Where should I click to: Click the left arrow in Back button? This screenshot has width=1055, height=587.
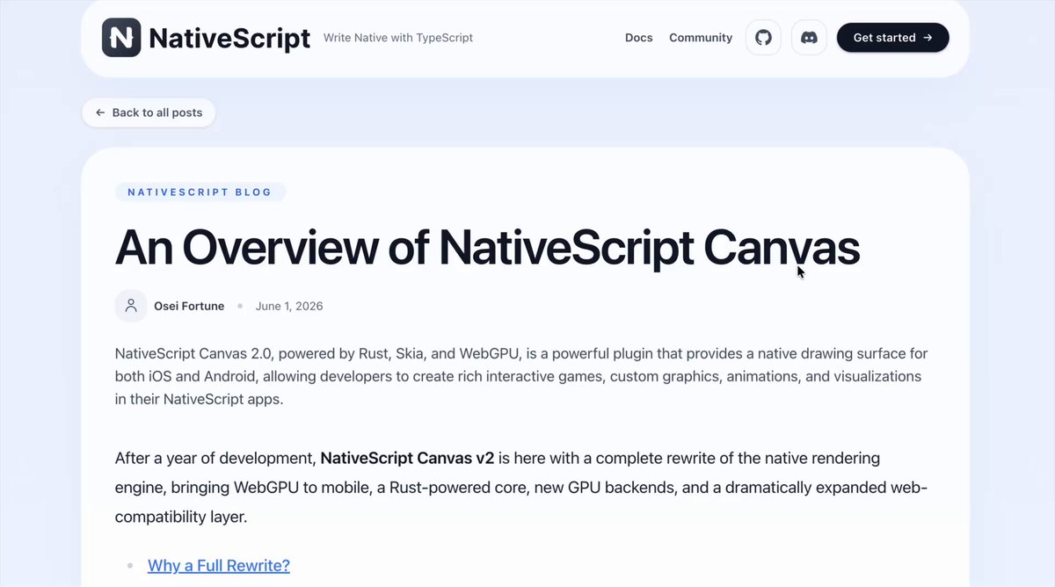tap(100, 112)
